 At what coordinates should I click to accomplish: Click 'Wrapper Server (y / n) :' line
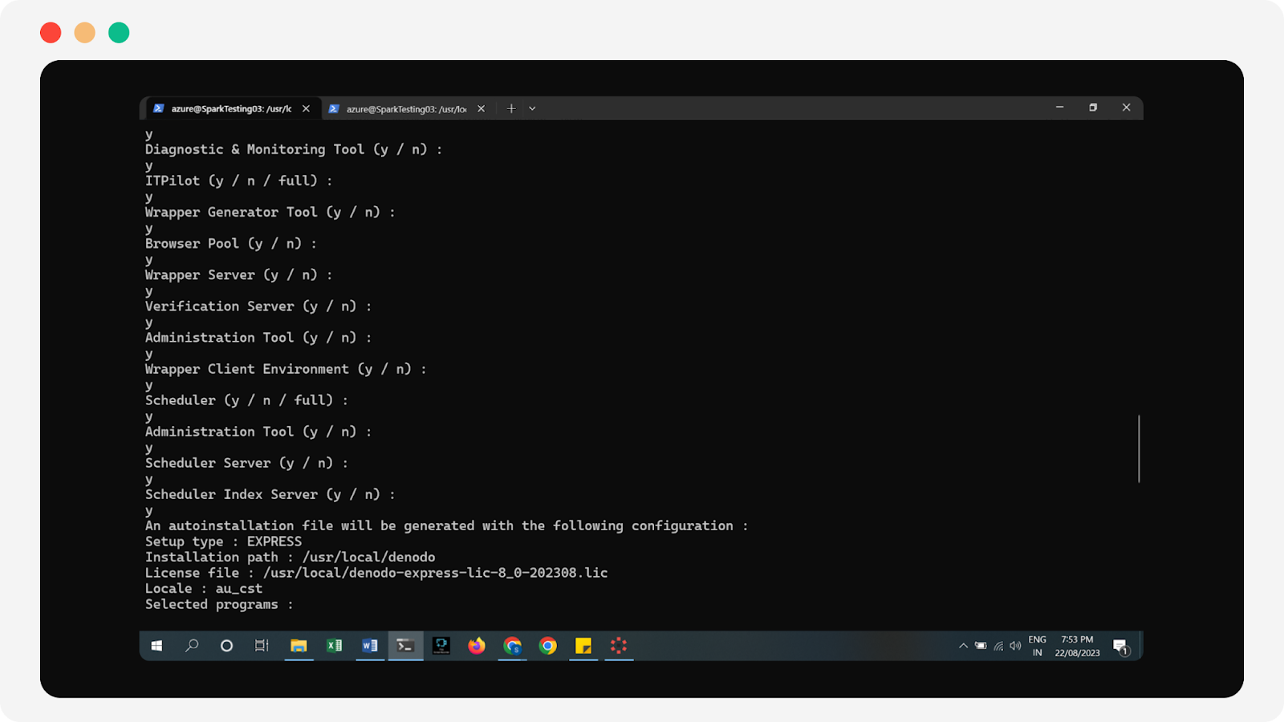point(239,274)
